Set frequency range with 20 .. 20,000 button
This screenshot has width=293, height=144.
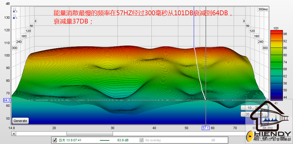(x=254, y=114)
